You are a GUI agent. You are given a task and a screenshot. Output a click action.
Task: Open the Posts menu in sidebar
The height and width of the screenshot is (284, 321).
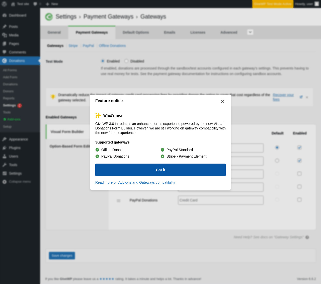(x=13, y=27)
